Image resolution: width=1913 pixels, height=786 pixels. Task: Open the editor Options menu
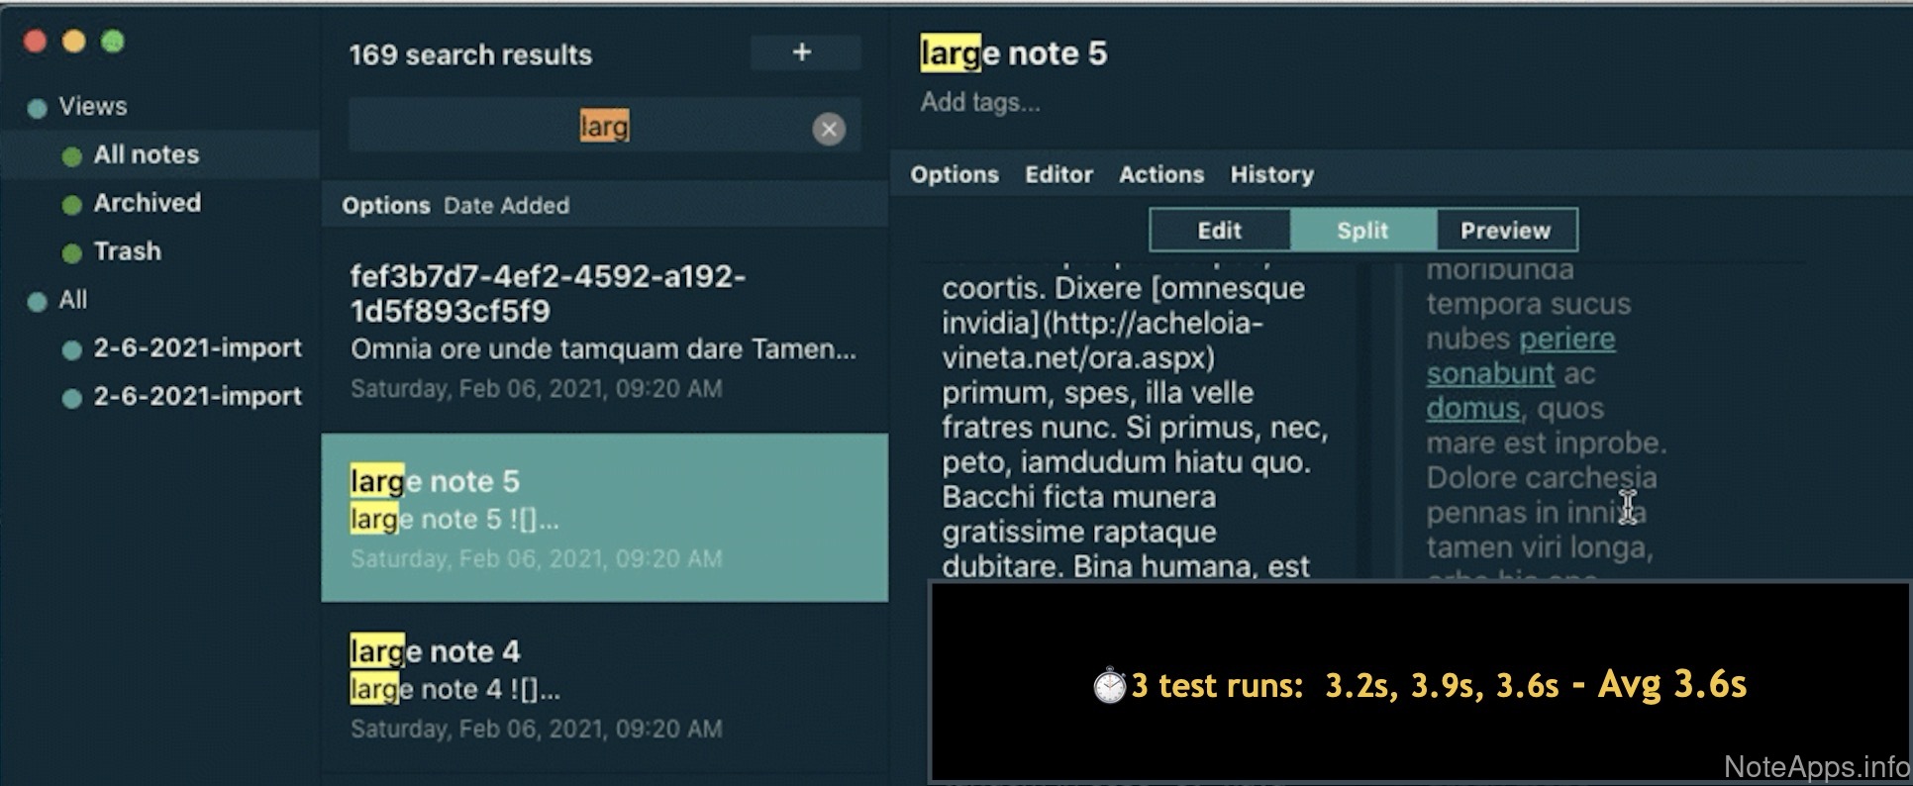[955, 175]
